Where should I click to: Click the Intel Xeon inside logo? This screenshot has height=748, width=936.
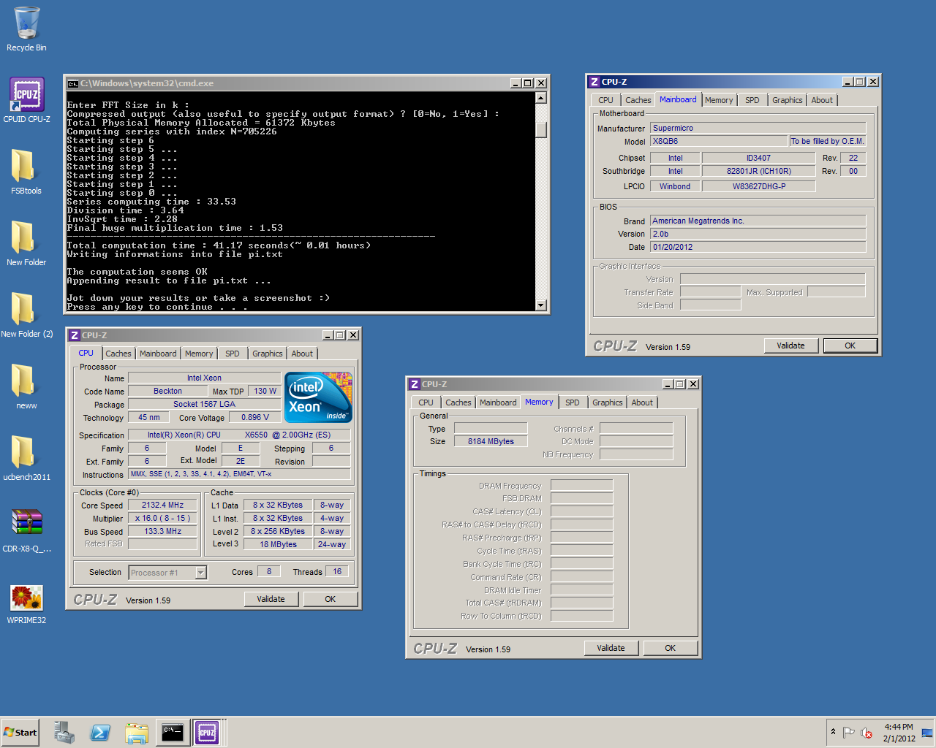[319, 397]
